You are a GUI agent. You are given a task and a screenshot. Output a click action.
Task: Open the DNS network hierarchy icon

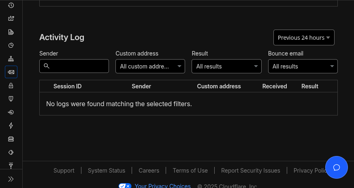11,59
